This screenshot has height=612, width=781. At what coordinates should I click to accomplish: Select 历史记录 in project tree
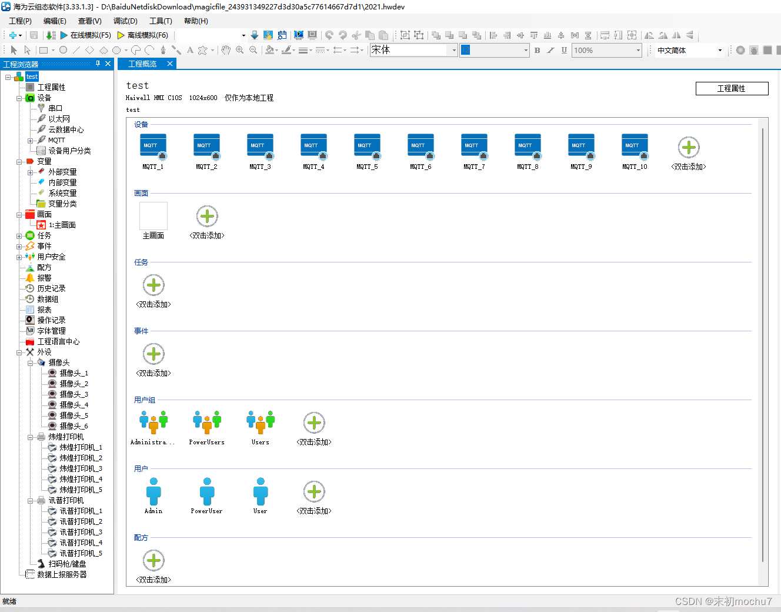coord(52,288)
